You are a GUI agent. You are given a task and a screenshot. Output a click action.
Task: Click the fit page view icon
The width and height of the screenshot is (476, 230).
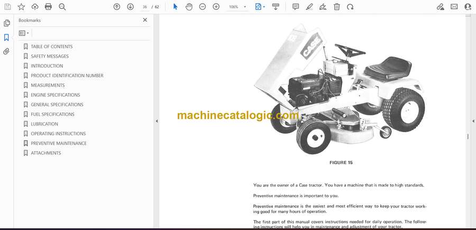(258, 7)
